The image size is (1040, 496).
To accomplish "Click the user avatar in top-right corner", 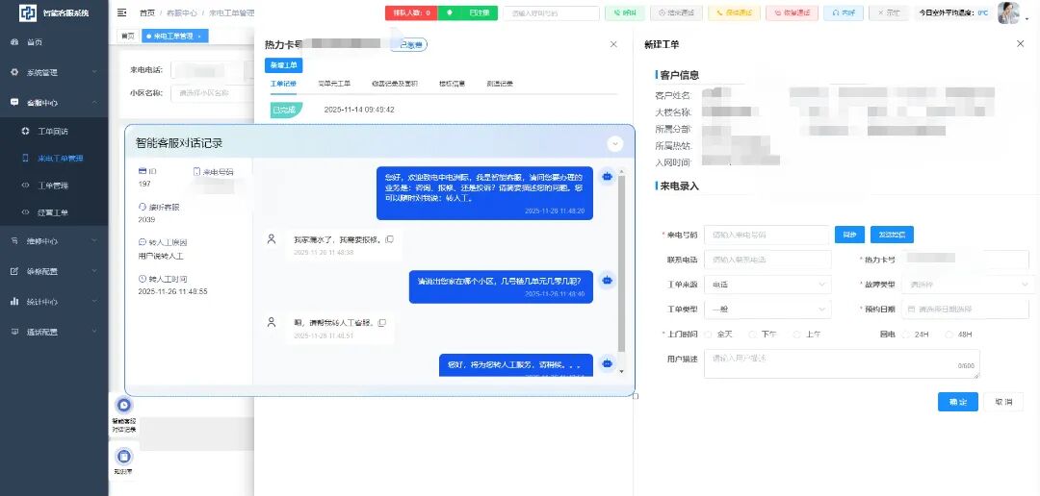I will (x=1007, y=12).
